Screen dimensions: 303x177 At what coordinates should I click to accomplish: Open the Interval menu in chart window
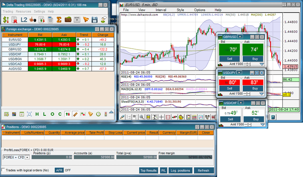pos(161,10)
